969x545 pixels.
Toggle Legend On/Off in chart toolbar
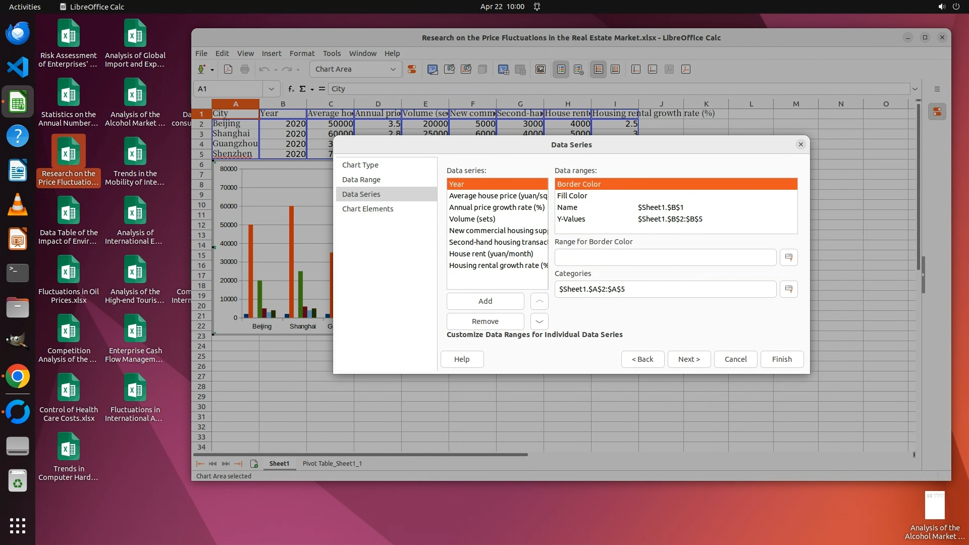(x=561, y=70)
